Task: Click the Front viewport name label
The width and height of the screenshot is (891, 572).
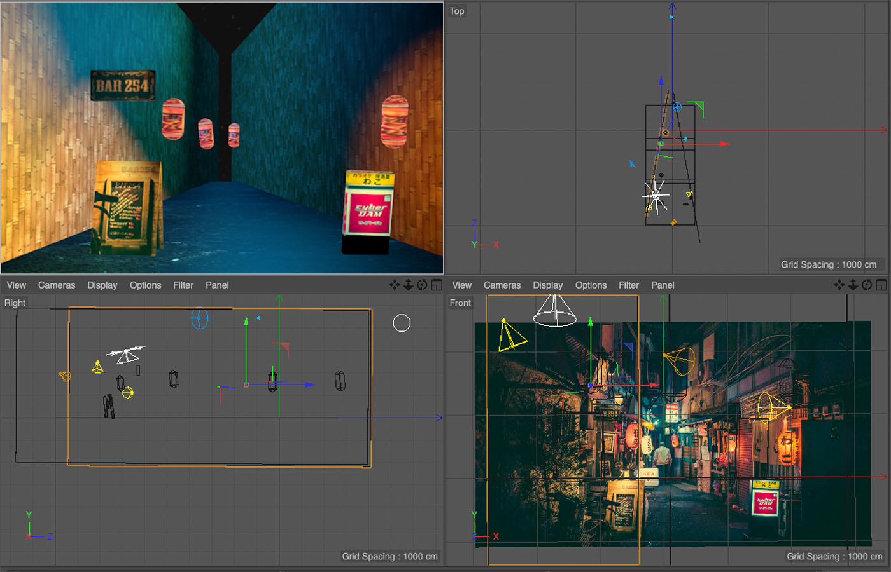Action: tap(460, 303)
